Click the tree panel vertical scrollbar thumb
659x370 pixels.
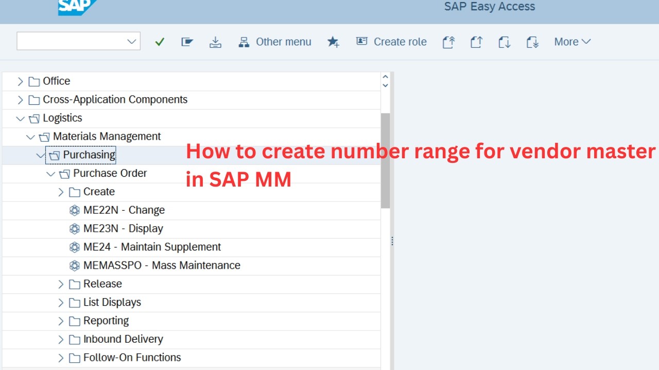coord(385,160)
